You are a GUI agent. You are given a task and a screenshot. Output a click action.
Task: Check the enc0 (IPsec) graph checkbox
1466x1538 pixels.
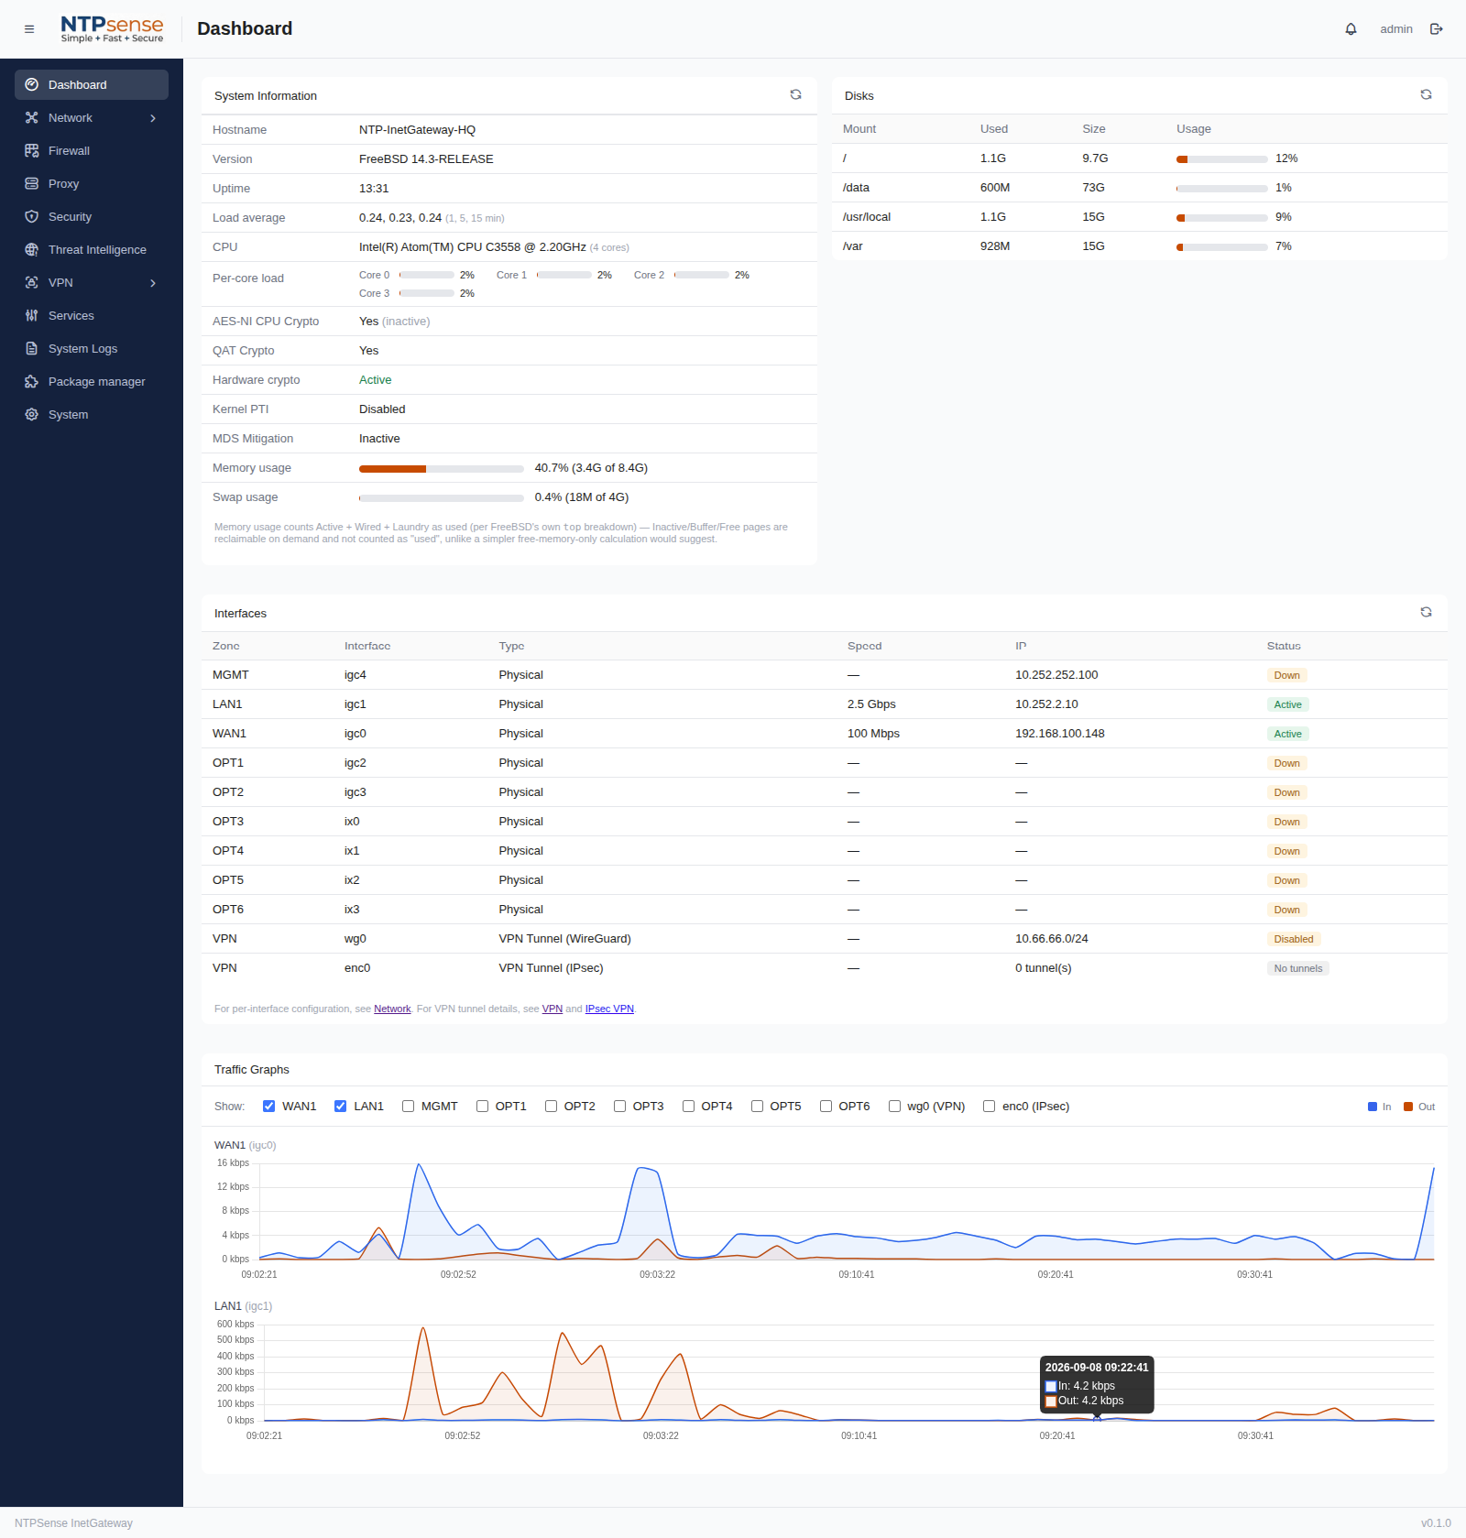[x=989, y=1106]
